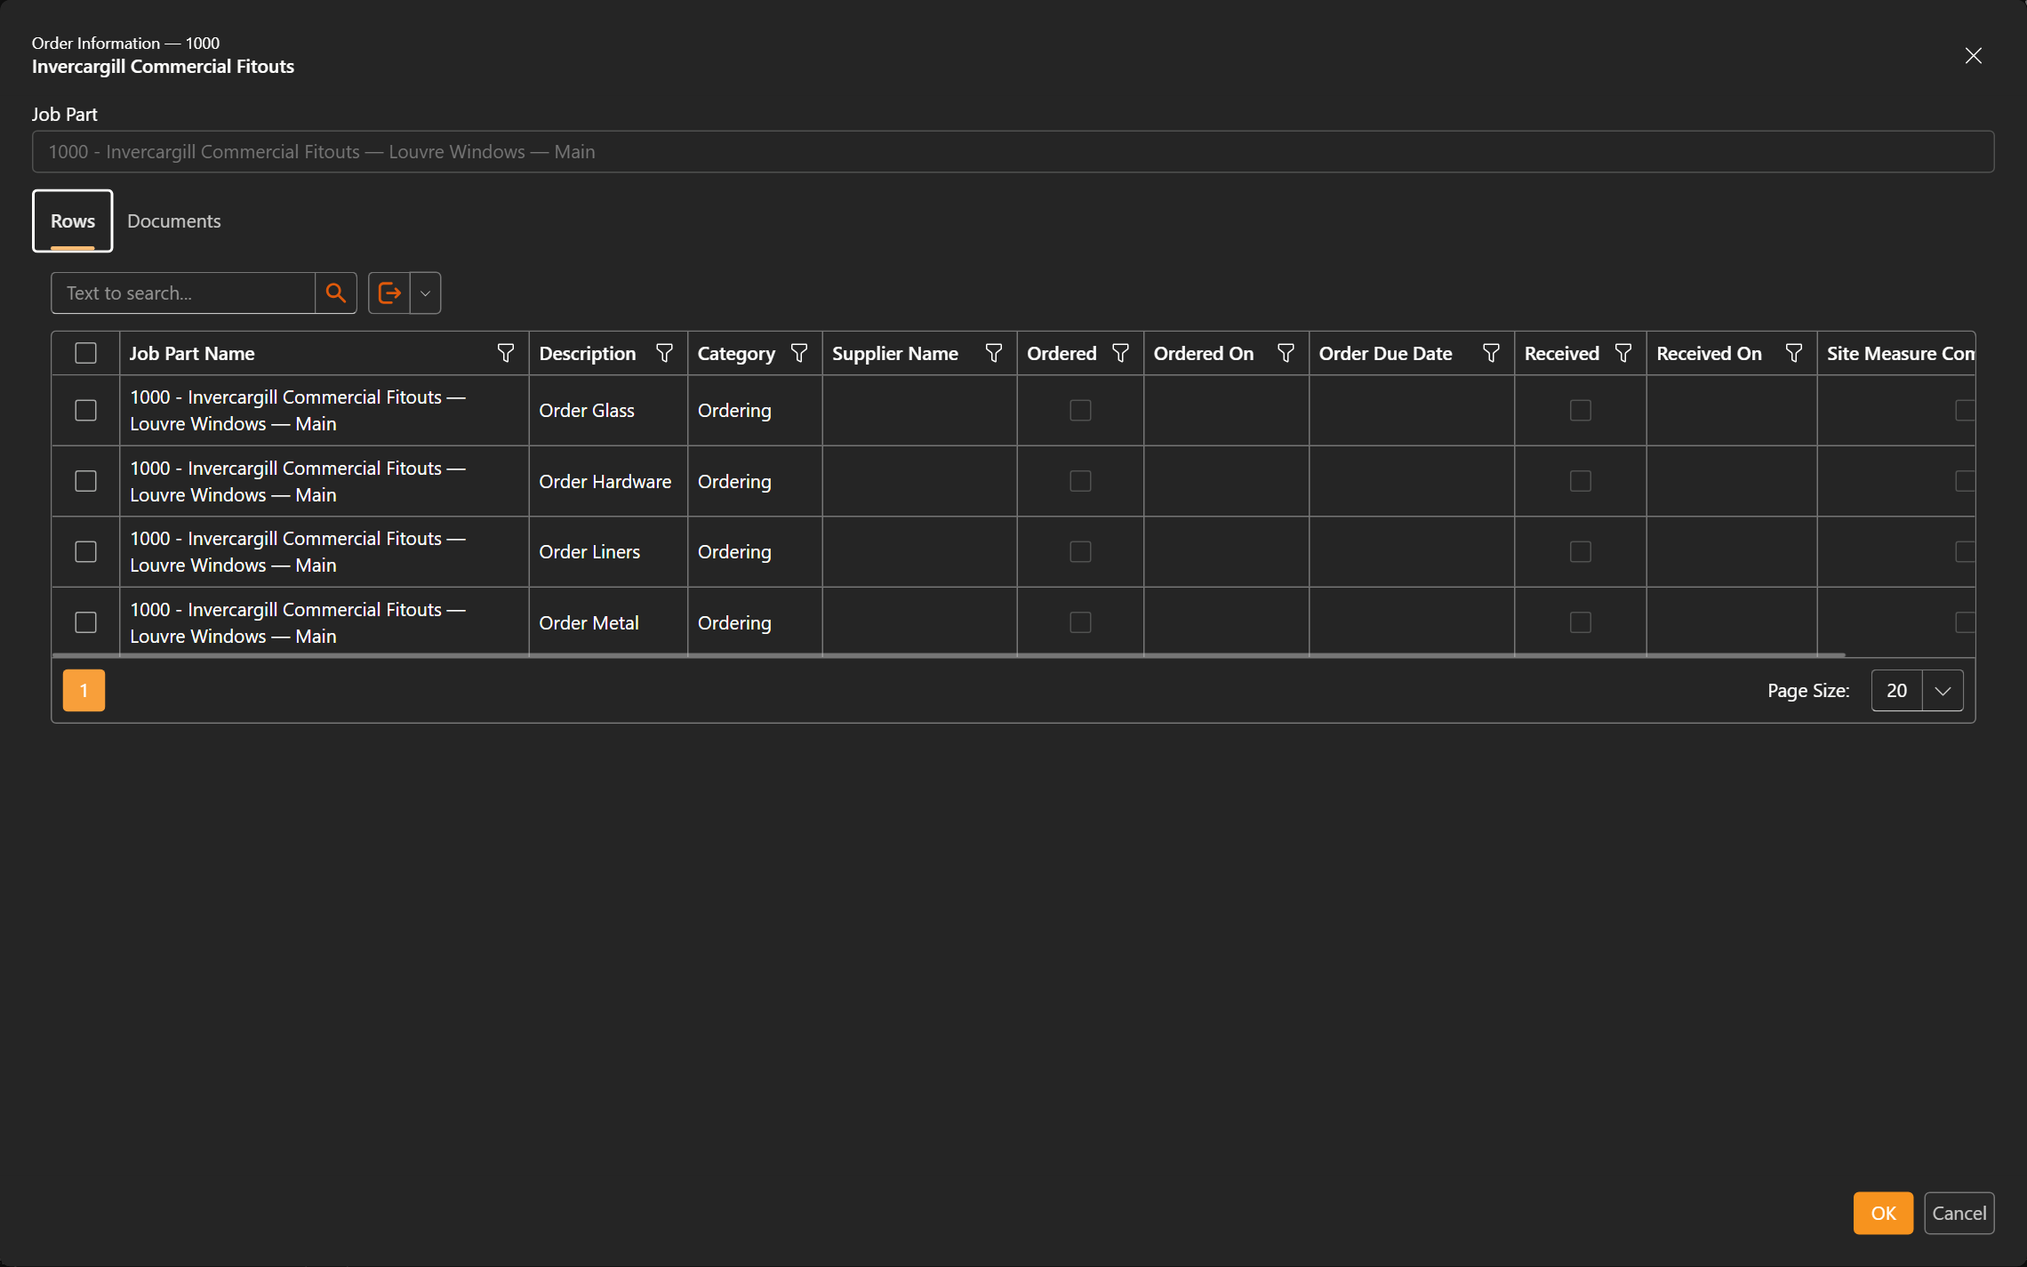Click the Cancel button
The image size is (2027, 1267).
point(1959,1213)
